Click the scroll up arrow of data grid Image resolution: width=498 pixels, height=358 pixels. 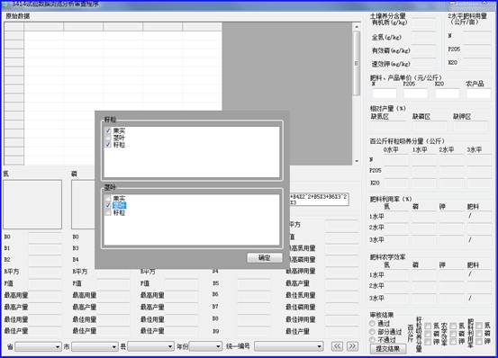[x=357, y=27]
